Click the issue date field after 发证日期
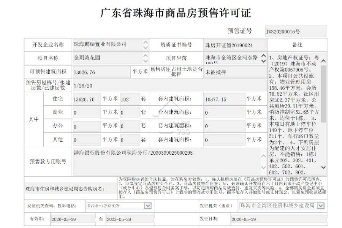 (279, 219)
